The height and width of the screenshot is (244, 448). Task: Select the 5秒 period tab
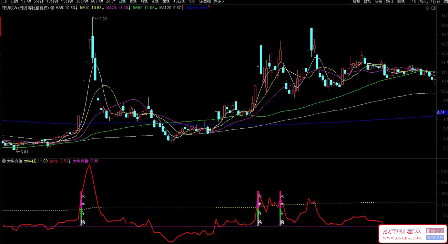192,2
